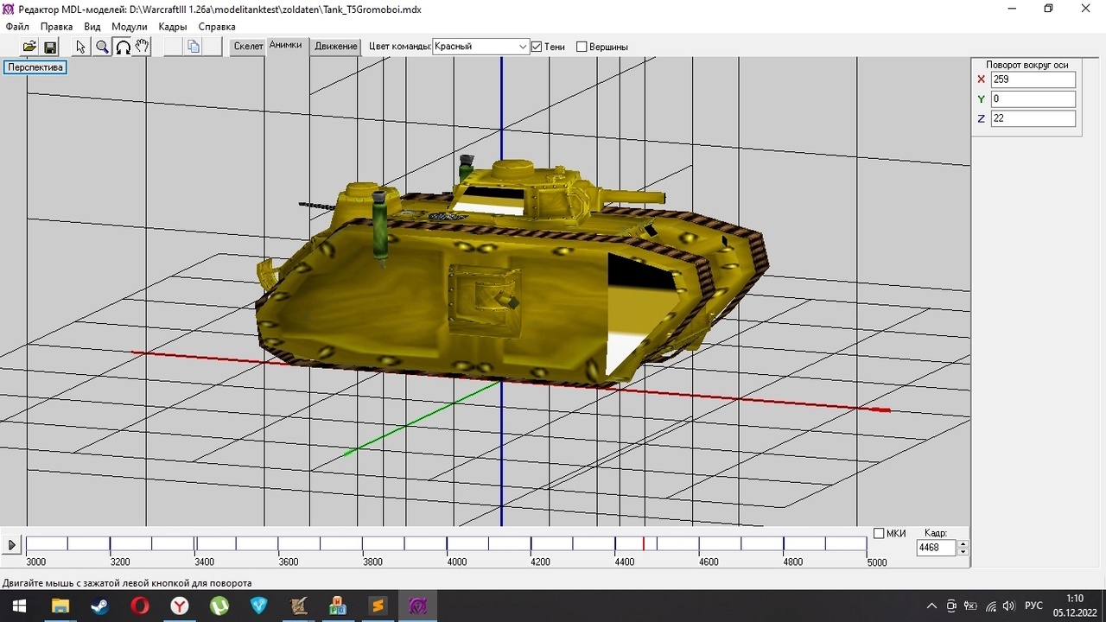Open the Файл menu
This screenshot has width=1106, height=622.
[17, 27]
